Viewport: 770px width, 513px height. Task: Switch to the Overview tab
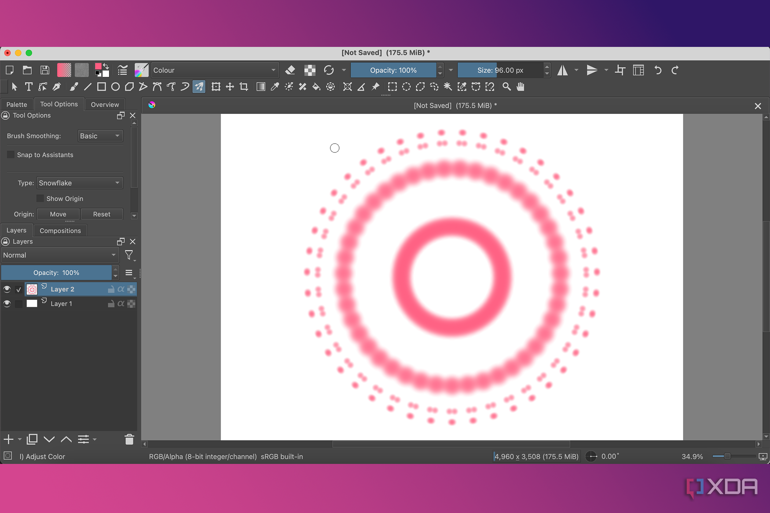tap(105, 104)
